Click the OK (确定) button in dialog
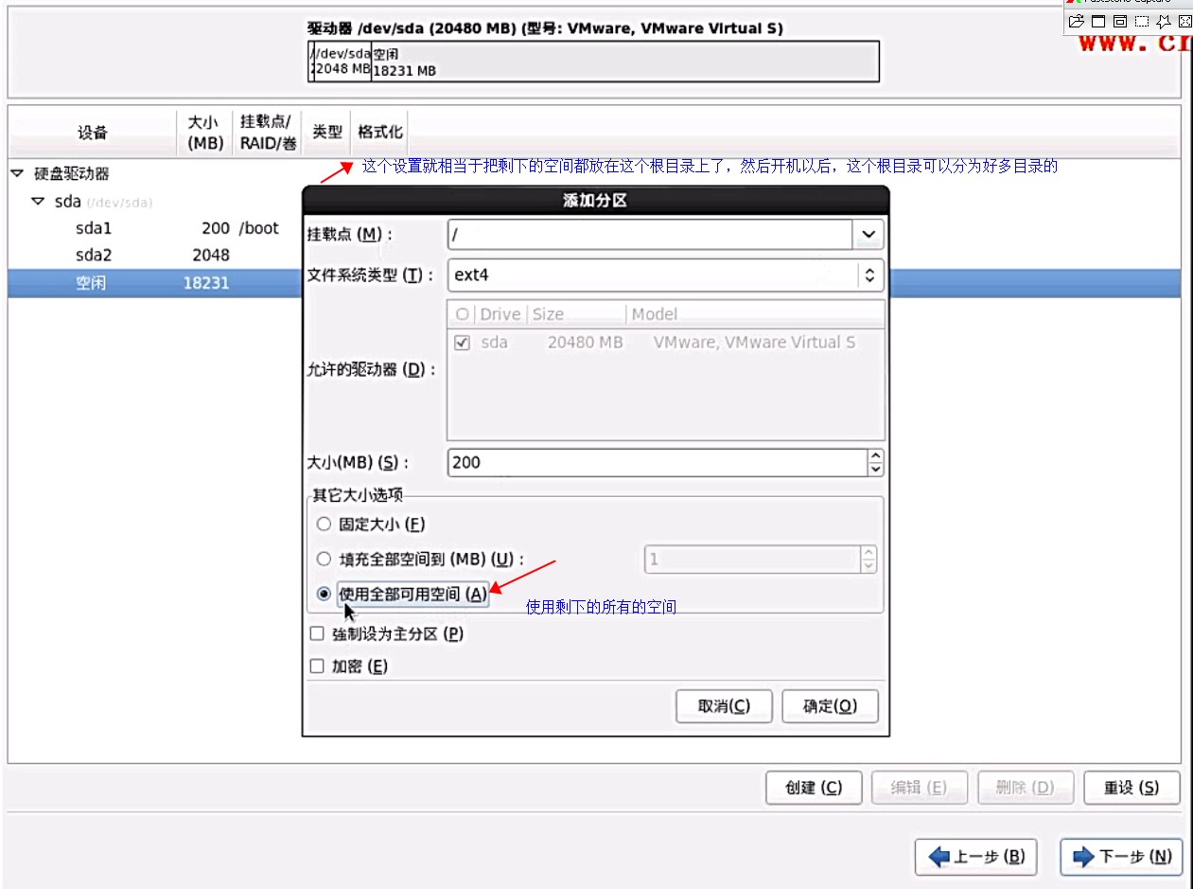 point(830,706)
